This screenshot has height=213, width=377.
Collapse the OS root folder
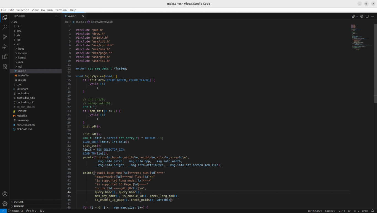tap(36, 22)
